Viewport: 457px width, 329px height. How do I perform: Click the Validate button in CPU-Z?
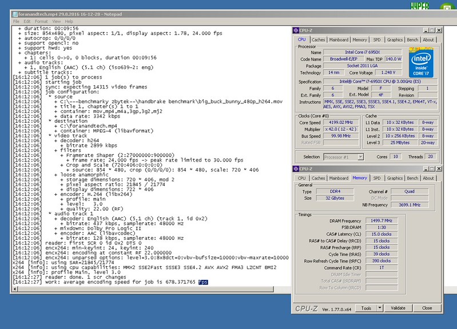coord(398,308)
